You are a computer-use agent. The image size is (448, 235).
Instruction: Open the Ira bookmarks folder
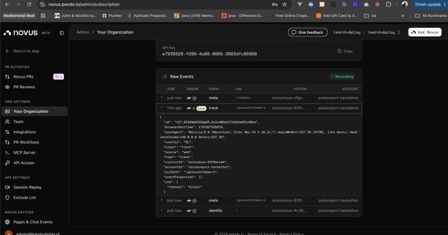[370, 16]
